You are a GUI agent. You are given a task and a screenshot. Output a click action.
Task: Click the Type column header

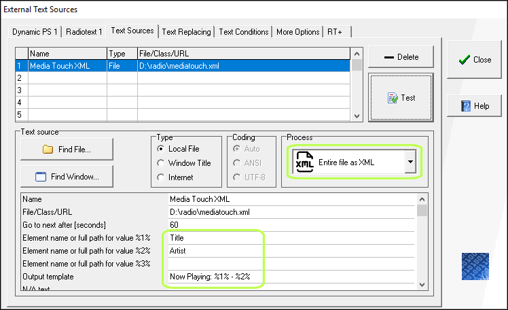[x=122, y=54]
